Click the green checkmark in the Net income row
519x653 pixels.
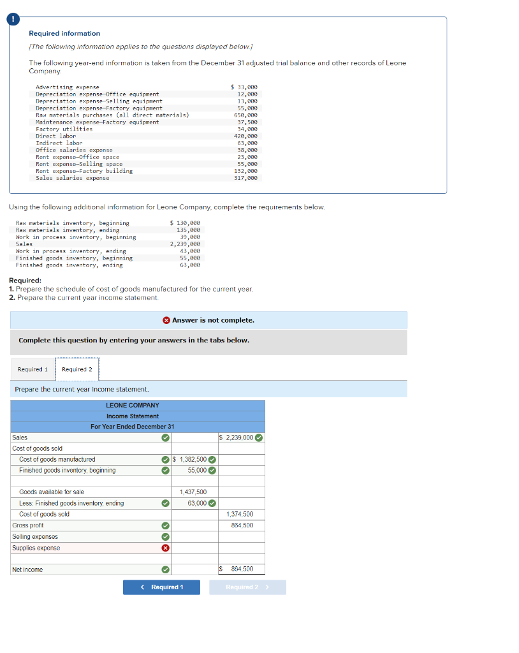pos(165,569)
